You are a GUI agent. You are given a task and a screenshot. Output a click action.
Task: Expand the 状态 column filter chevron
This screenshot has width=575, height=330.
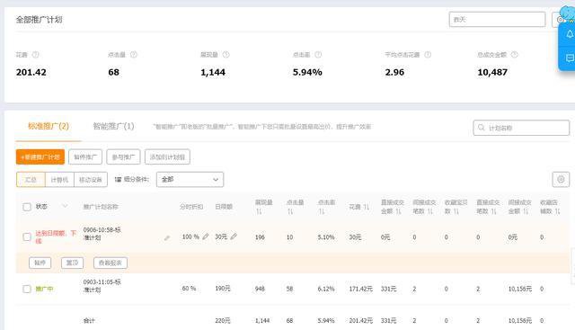pos(65,206)
